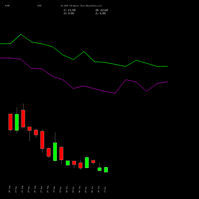Select the green candlestick above 21 Aug
Image resolution: width=199 pixels, height=199 pixels.
click(17, 122)
